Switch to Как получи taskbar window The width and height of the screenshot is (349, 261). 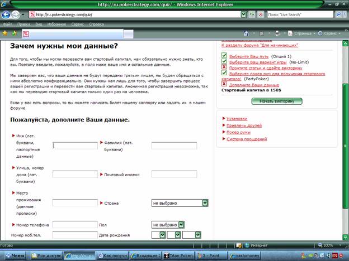coord(112,255)
